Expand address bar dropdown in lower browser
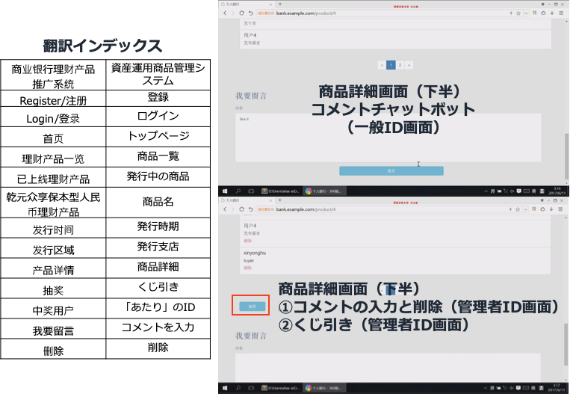This screenshot has width=576, height=394. (526, 209)
